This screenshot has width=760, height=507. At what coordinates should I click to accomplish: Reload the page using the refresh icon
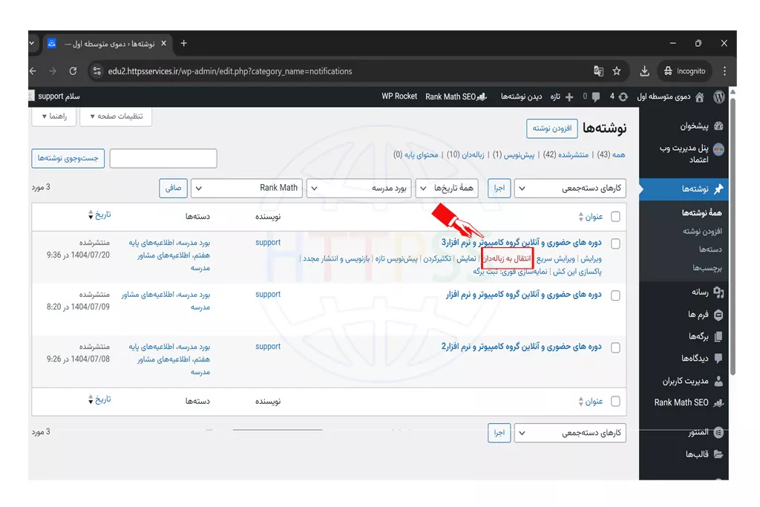pyautogui.click(x=73, y=71)
